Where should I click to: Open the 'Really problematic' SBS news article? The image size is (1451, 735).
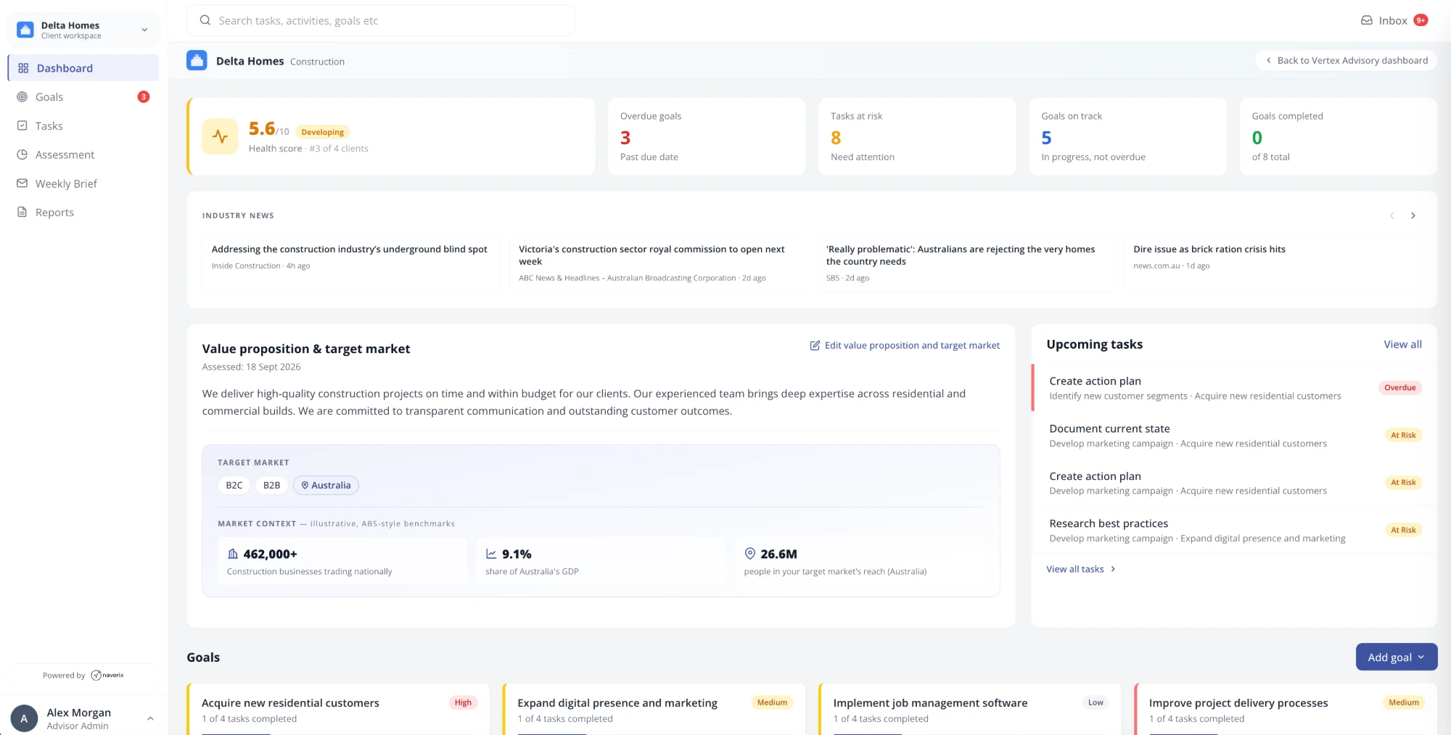click(x=966, y=264)
